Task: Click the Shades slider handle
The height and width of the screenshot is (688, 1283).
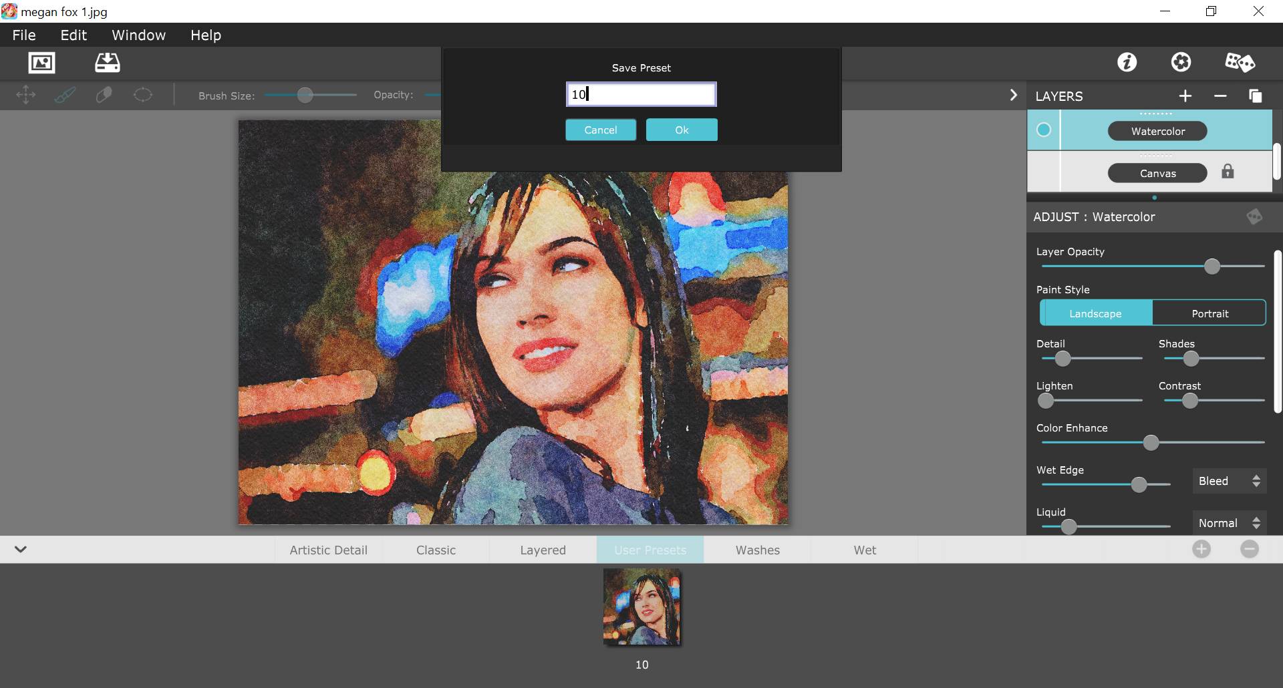Action: coord(1191,359)
